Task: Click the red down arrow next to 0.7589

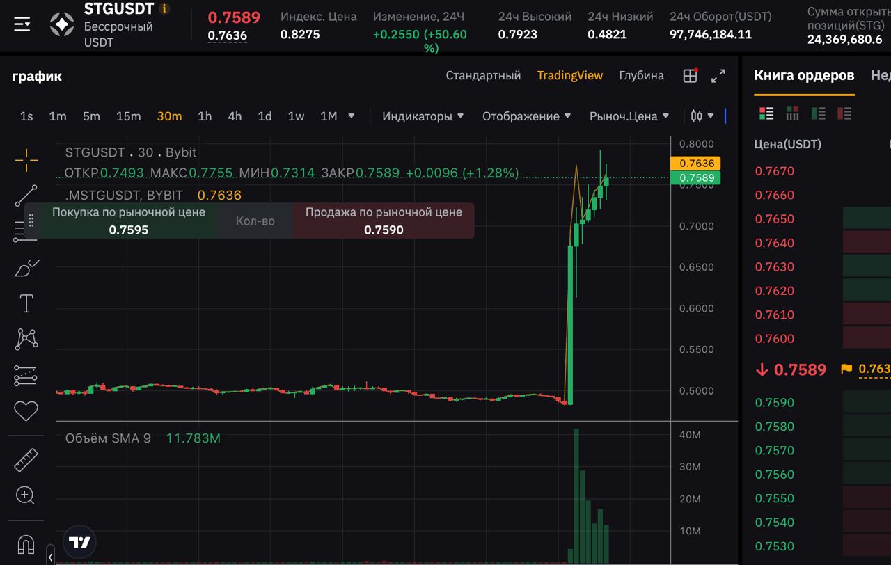Action: (x=762, y=369)
